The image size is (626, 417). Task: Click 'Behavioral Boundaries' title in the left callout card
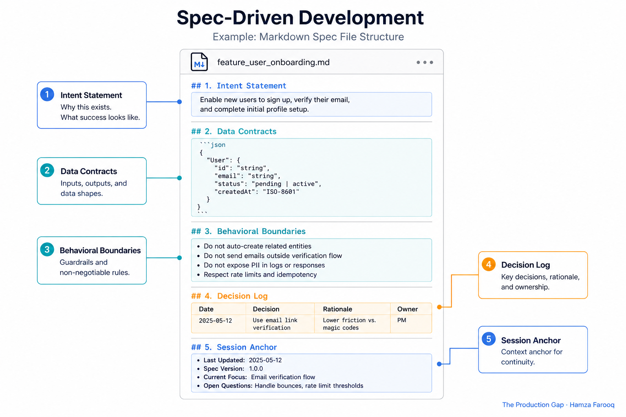100,250
